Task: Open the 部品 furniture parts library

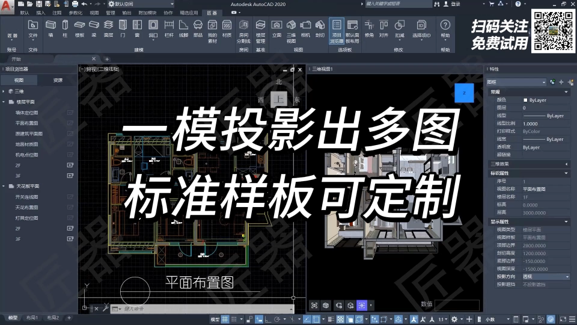Action: tap(198, 29)
